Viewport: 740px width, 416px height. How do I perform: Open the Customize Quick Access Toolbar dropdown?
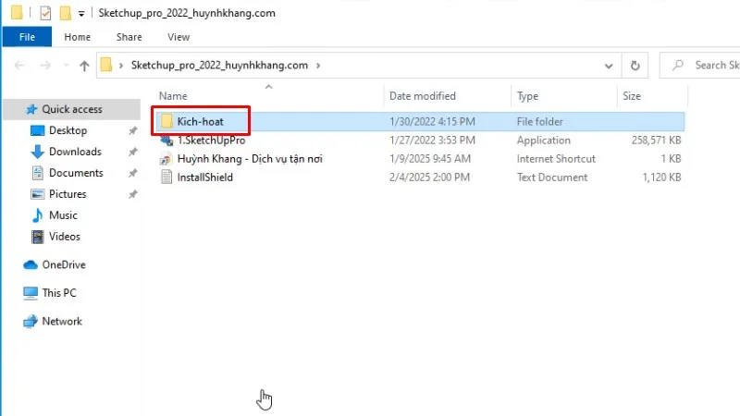pyautogui.click(x=81, y=14)
